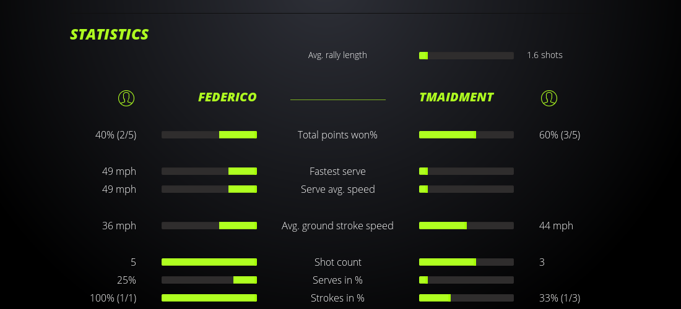Click Federico's Serve avg. speed bar
Image resolution: width=681 pixels, height=309 pixels.
pyautogui.click(x=209, y=189)
